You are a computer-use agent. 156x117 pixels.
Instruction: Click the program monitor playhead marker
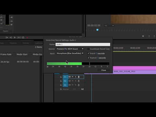97,30
